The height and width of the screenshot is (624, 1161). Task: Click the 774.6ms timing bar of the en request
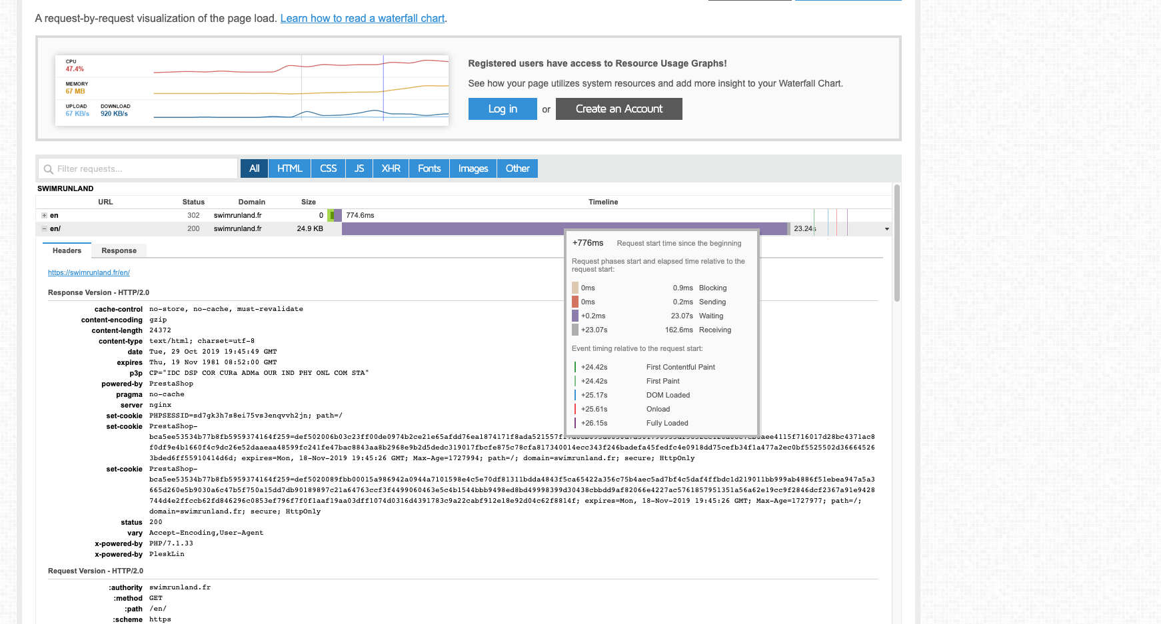click(335, 215)
